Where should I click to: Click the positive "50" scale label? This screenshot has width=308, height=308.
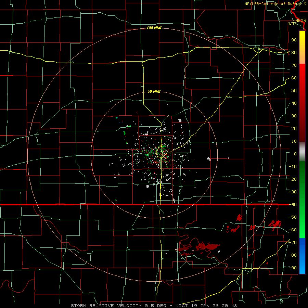[x=294, y=91]
